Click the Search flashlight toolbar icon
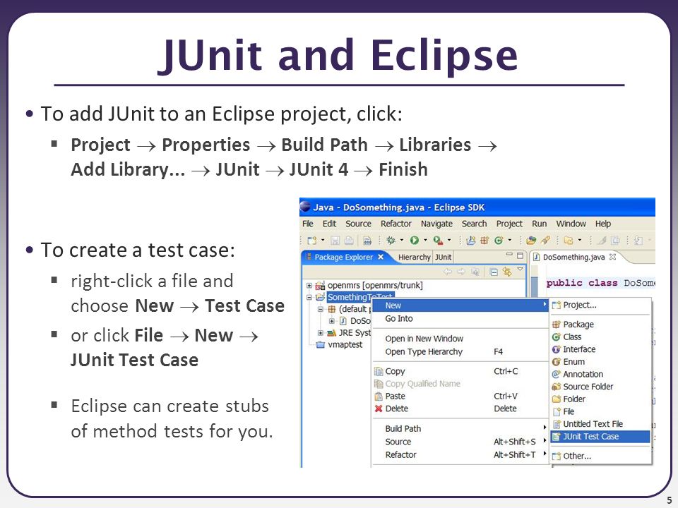Image resolution: width=678 pixels, height=508 pixels. 545,240
